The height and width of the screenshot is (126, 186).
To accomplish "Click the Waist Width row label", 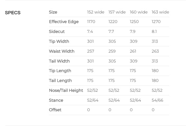I will point(62,51).
